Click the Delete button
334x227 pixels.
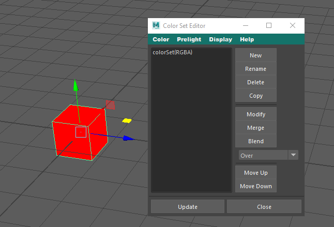pyautogui.click(x=255, y=82)
